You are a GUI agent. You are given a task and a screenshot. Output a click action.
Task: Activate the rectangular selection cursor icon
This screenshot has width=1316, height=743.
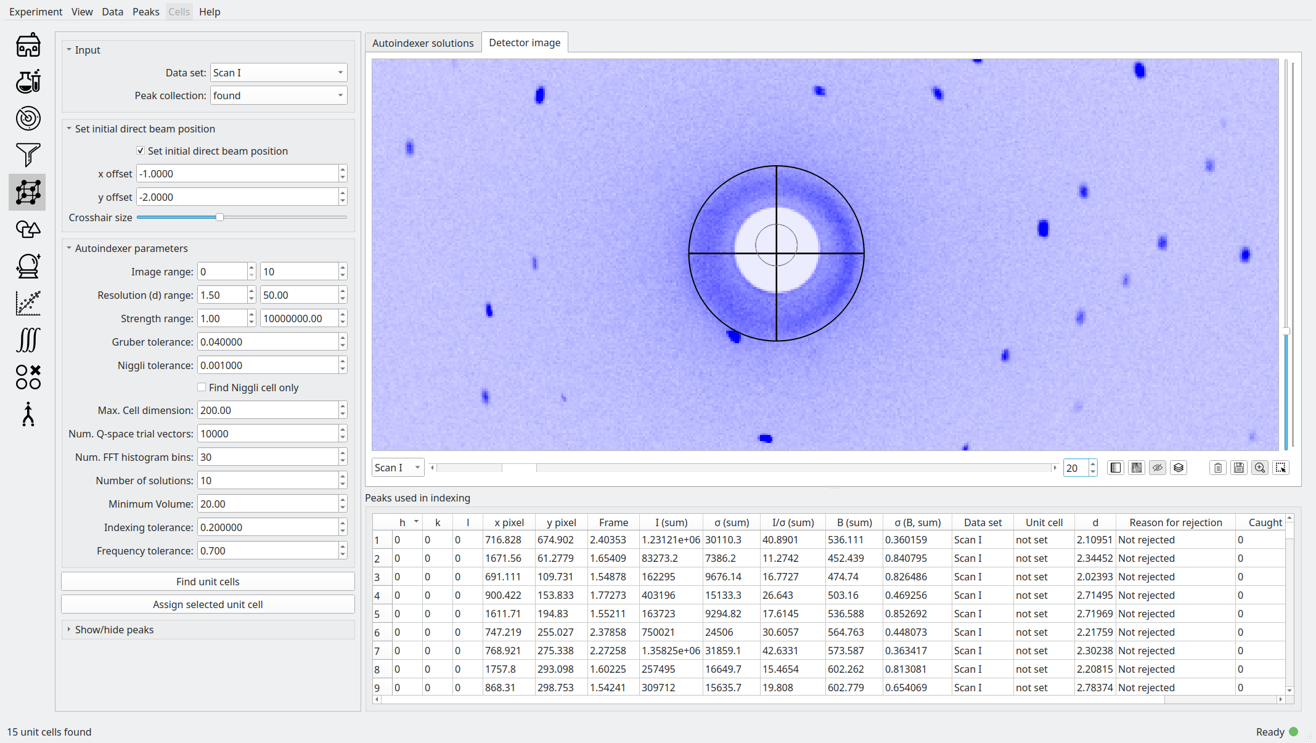click(x=1281, y=468)
